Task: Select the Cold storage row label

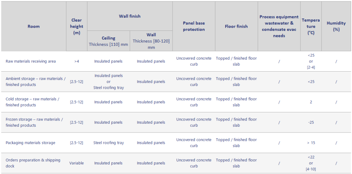Action: [32, 102]
